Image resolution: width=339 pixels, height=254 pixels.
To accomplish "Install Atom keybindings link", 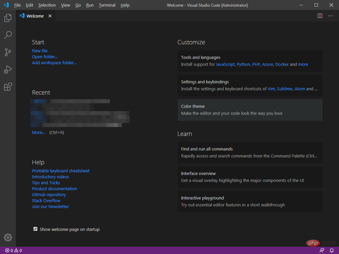I will [300, 89].
